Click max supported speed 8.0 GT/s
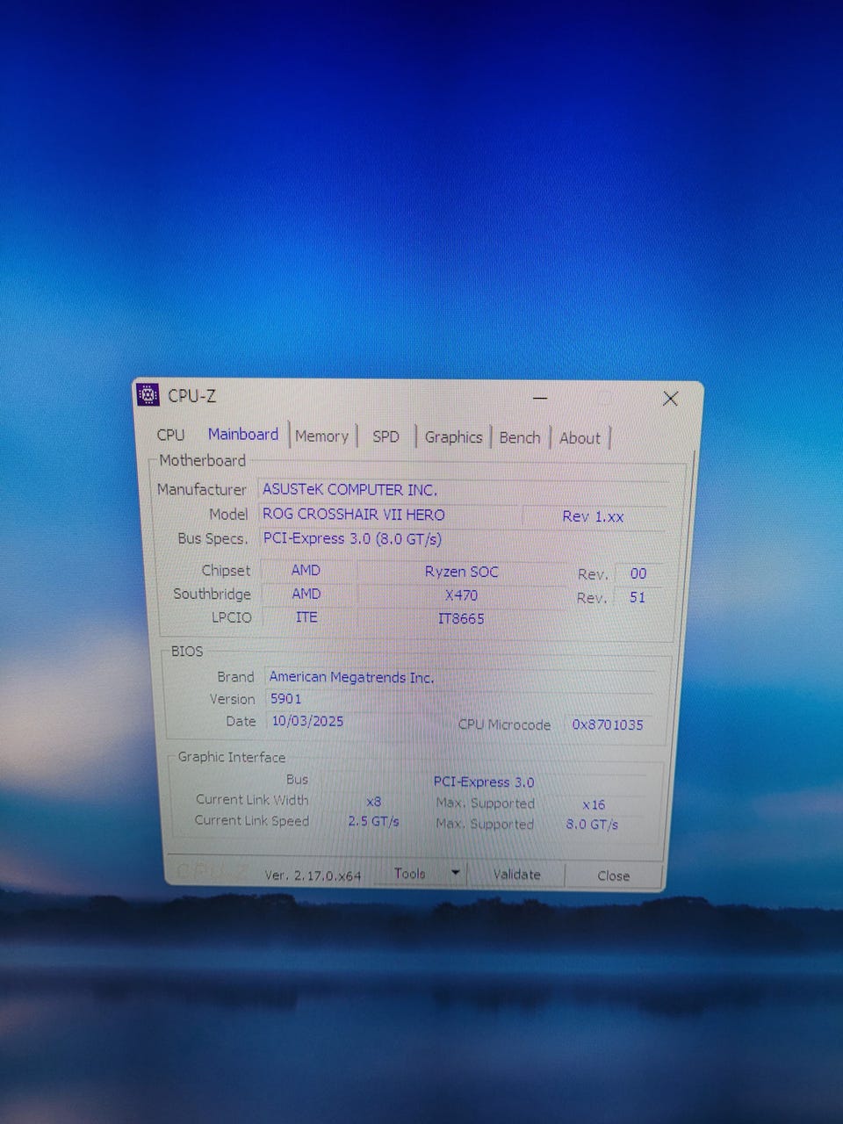The height and width of the screenshot is (1124, 843). (593, 825)
